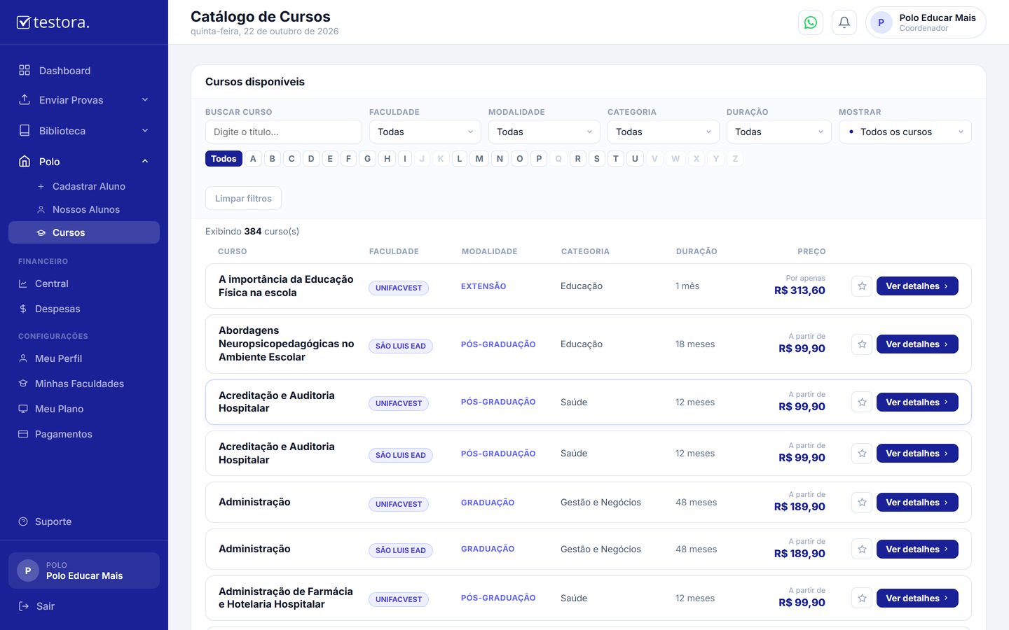Filter courses by letter B
The height and width of the screenshot is (630, 1009).
[x=273, y=159]
